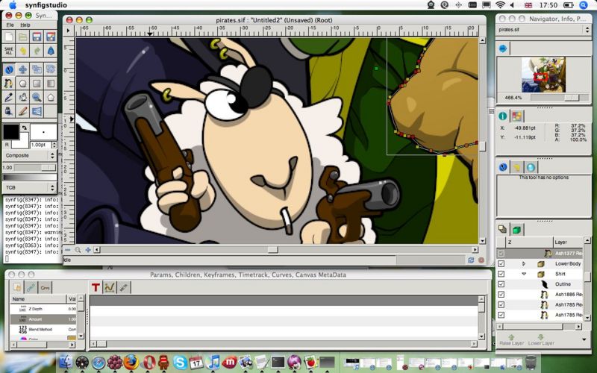The width and height of the screenshot is (597, 373).
Task: Click the yellow Undo arrow icon
Action: pos(23,51)
